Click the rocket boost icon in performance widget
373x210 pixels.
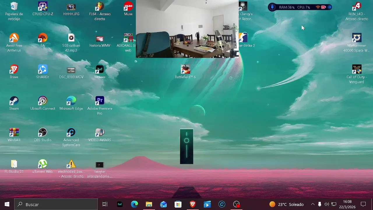tap(272, 7)
